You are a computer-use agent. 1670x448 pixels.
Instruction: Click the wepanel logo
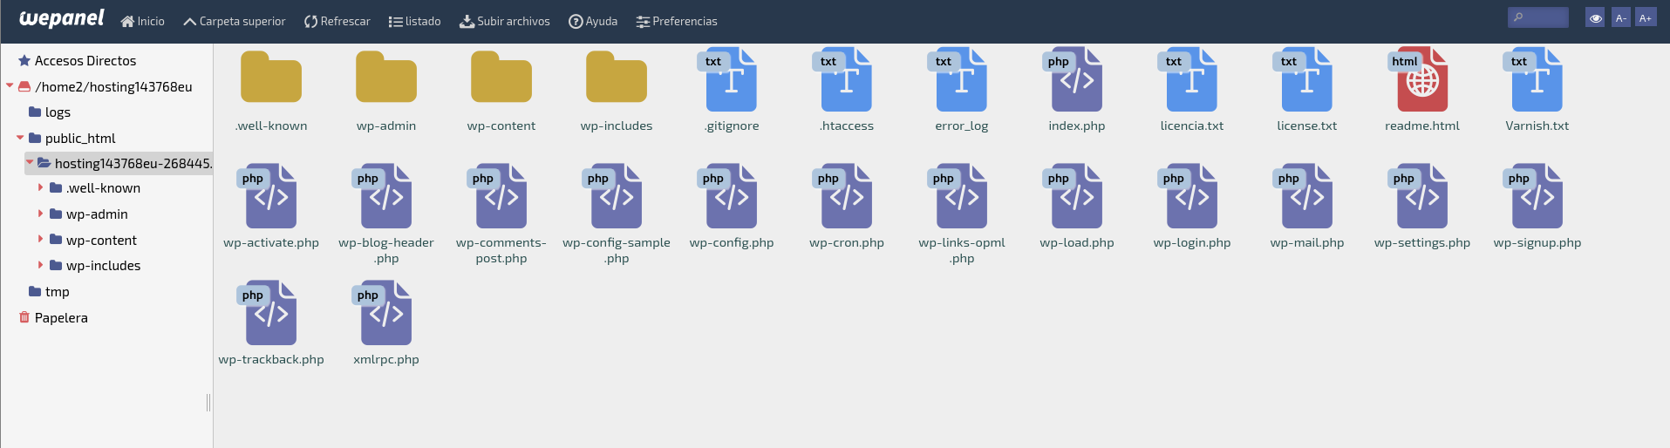61,19
